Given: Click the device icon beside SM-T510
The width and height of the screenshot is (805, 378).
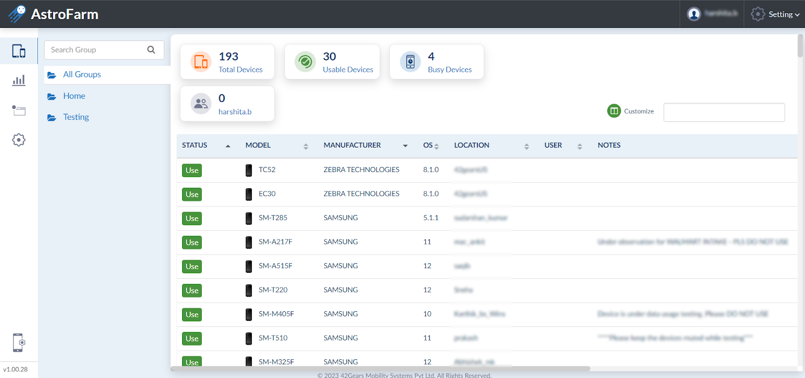Looking at the screenshot, I should [x=249, y=339].
